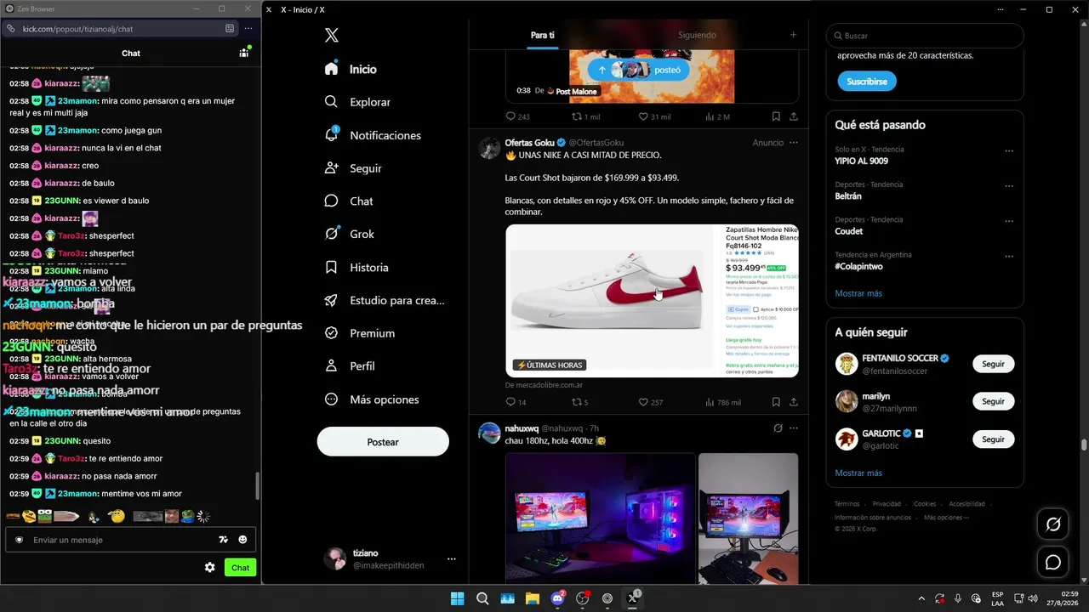Switch to the Siguiendo tab
Viewport: 1089px width, 612px height.
(x=697, y=35)
